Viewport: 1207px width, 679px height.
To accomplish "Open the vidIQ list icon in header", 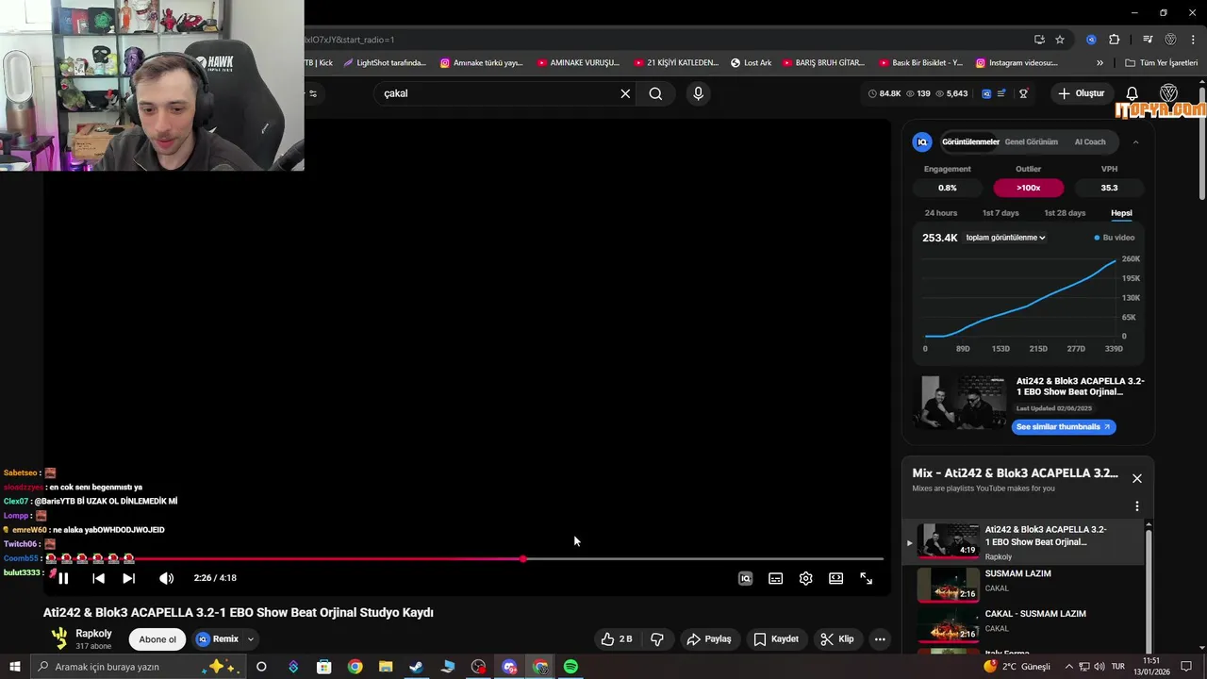I will 1001,93.
